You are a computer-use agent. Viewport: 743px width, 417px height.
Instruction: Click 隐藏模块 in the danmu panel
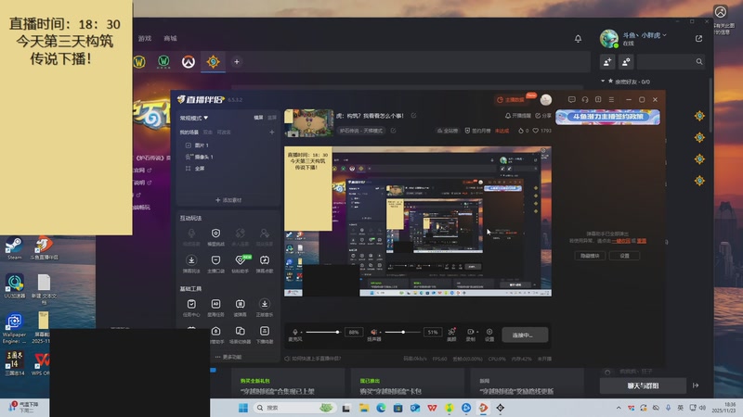point(590,256)
